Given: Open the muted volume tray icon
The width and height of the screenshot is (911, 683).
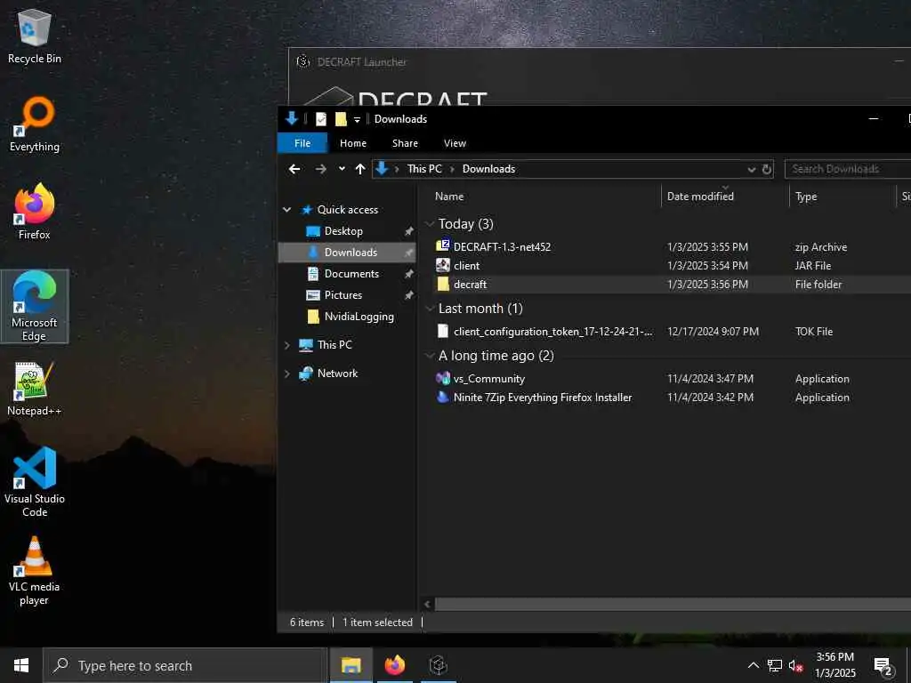Looking at the screenshot, I should 795,665.
